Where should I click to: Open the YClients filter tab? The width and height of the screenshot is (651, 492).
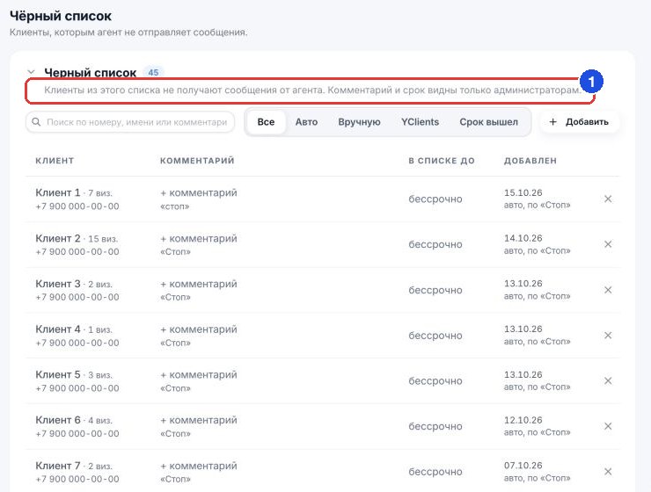point(420,122)
